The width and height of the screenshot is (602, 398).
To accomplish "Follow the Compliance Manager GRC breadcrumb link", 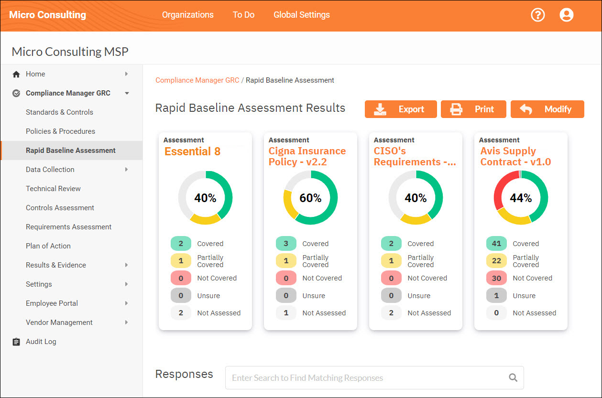I will point(197,80).
